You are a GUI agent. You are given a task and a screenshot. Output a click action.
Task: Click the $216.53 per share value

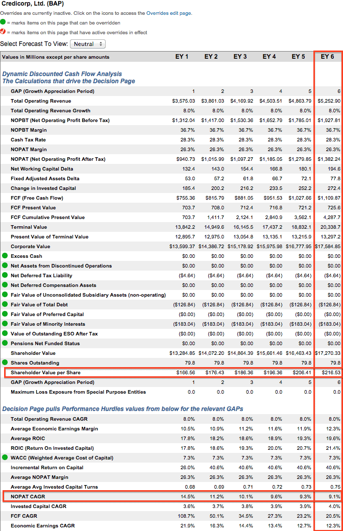click(331, 373)
